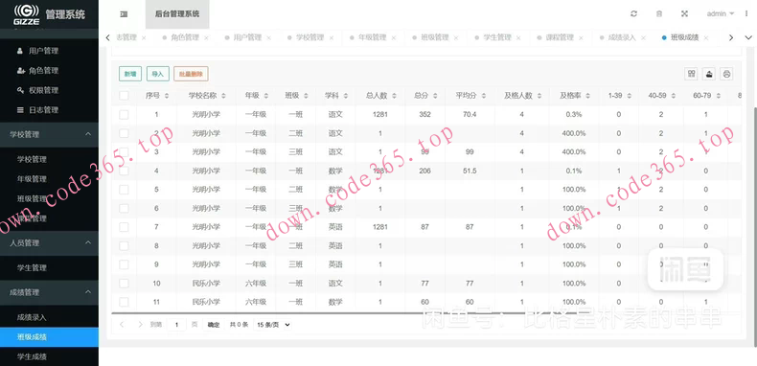Close the 班级管理 tab
The width and height of the screenshot is (757, 366).
click(456, 37)
